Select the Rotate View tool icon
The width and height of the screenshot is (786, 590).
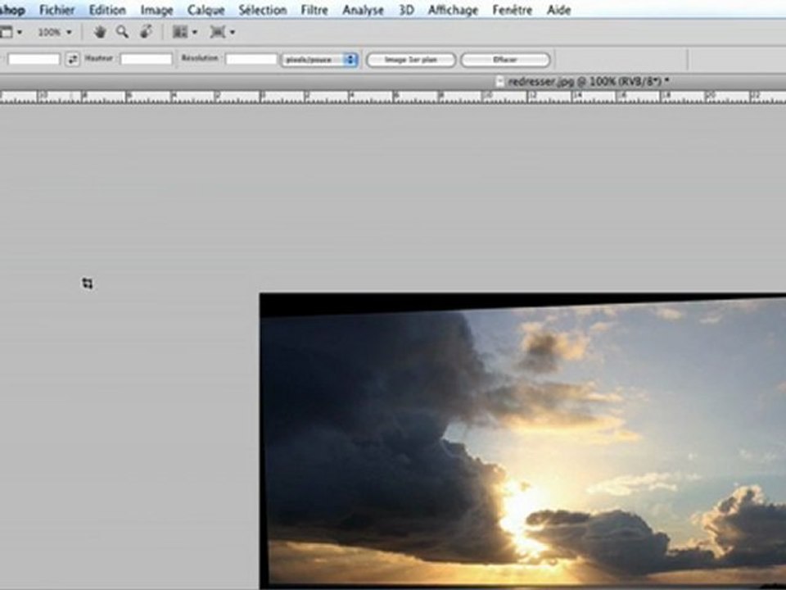(x=146, y=32)
